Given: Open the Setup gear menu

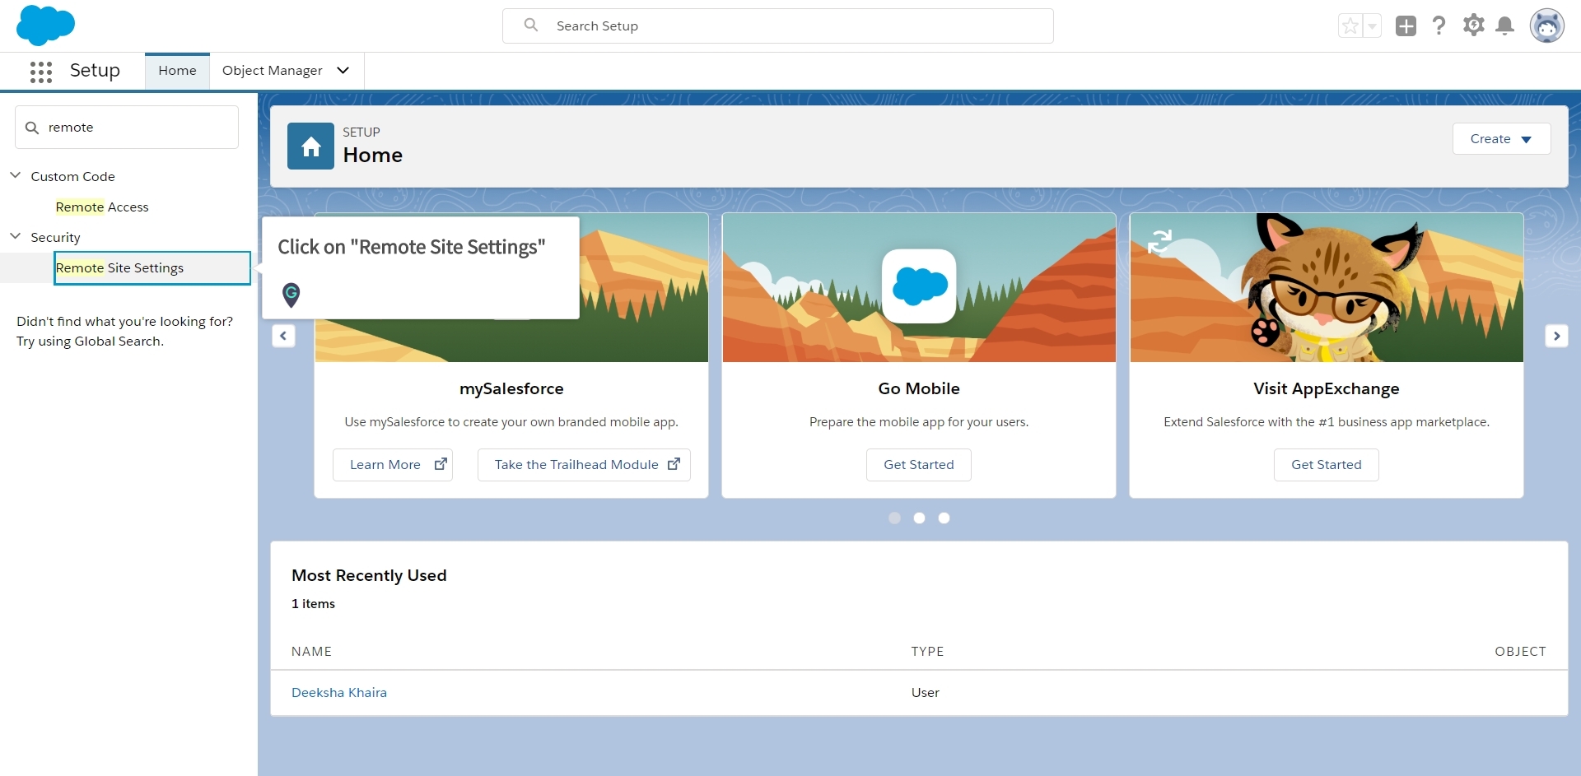Looking at the screenshot, I should coord(1473,26).
